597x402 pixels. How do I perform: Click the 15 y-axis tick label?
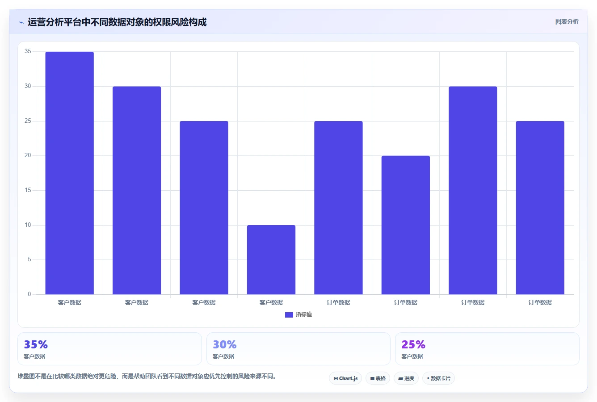click(28, 190)
